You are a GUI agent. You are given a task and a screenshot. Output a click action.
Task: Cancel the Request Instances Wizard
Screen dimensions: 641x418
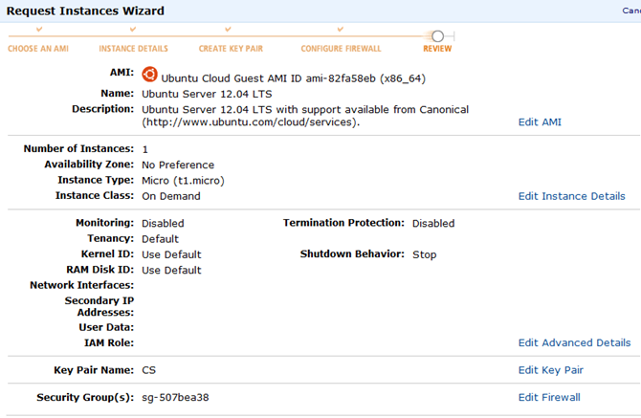pyautogui.click(x=631, y=11)
